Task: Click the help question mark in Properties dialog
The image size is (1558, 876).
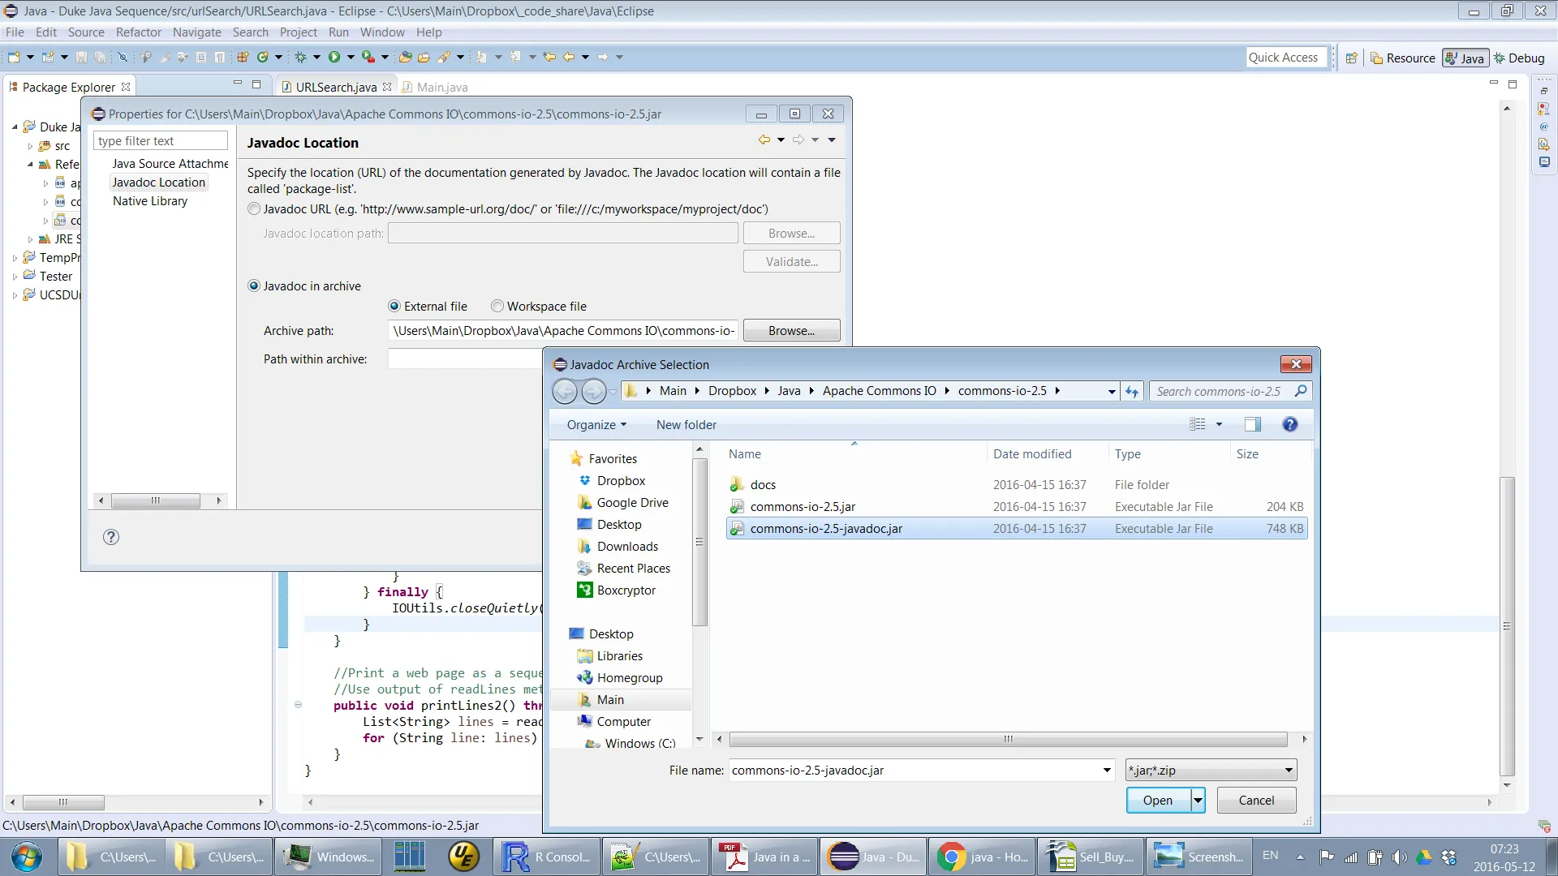Action: pos(111,537)
